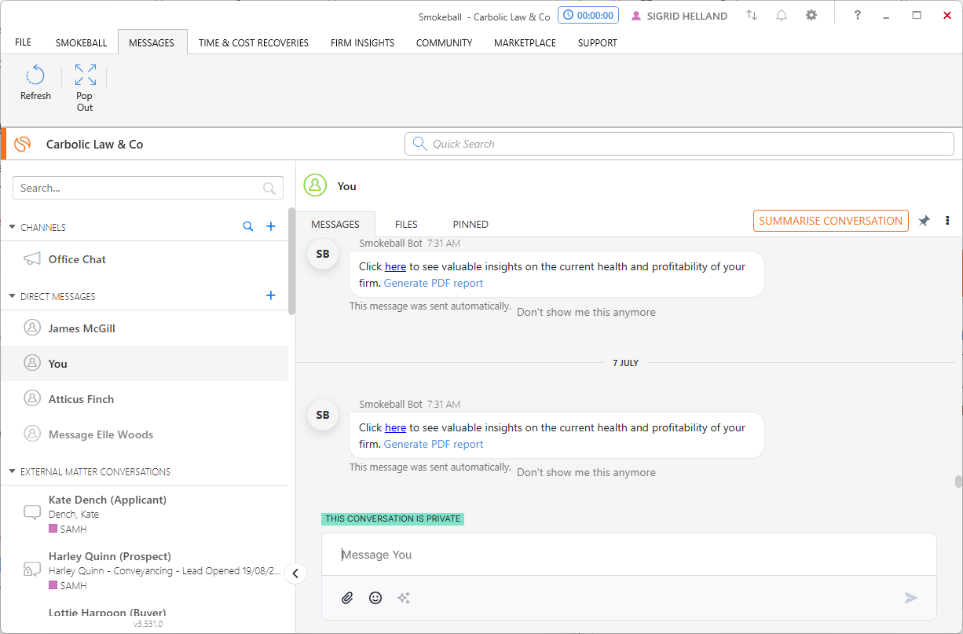Click the Message You input field
Image resolution: width=963 pixels, height=634 pixels.
point(629,555)
